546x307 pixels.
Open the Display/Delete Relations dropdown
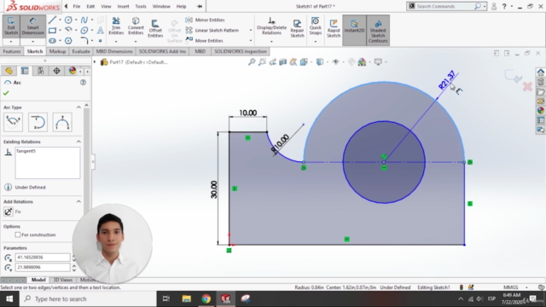271,42
